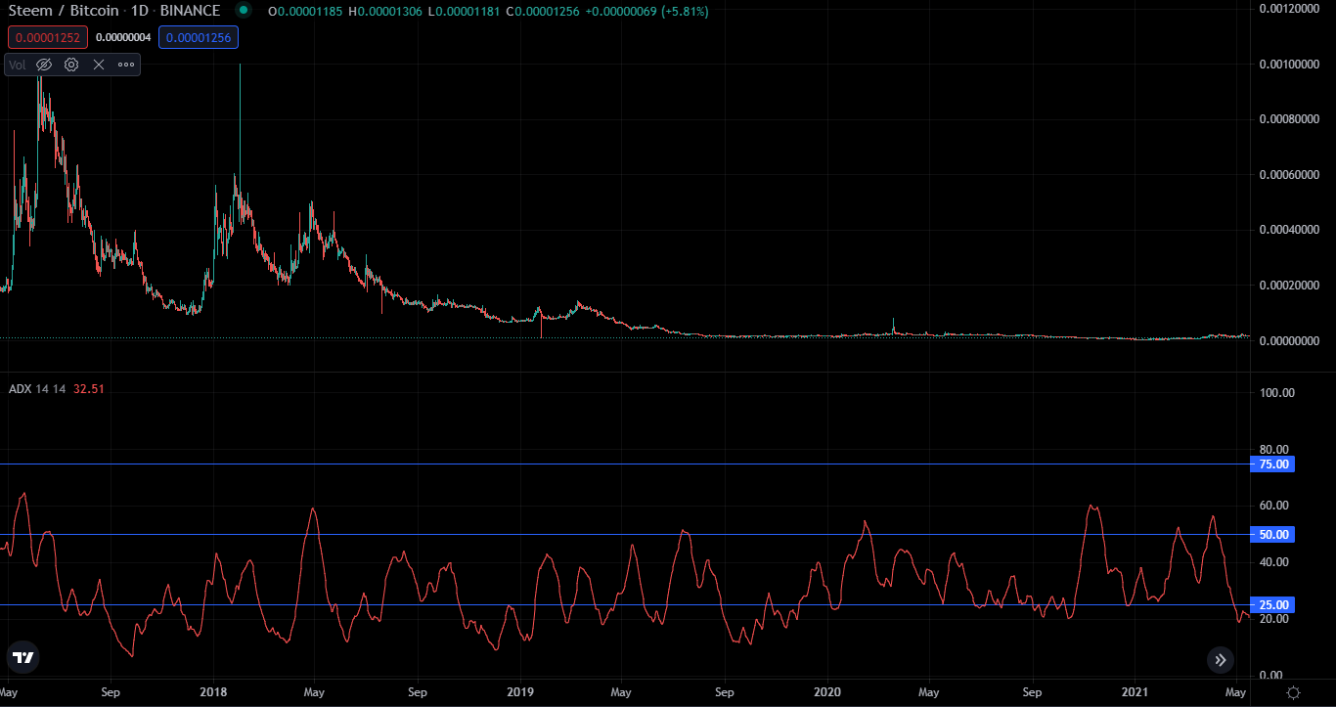The image size is (1336, 707).
Task: Click the red sell price 0.00001252
Action: [x=48, y=37]
